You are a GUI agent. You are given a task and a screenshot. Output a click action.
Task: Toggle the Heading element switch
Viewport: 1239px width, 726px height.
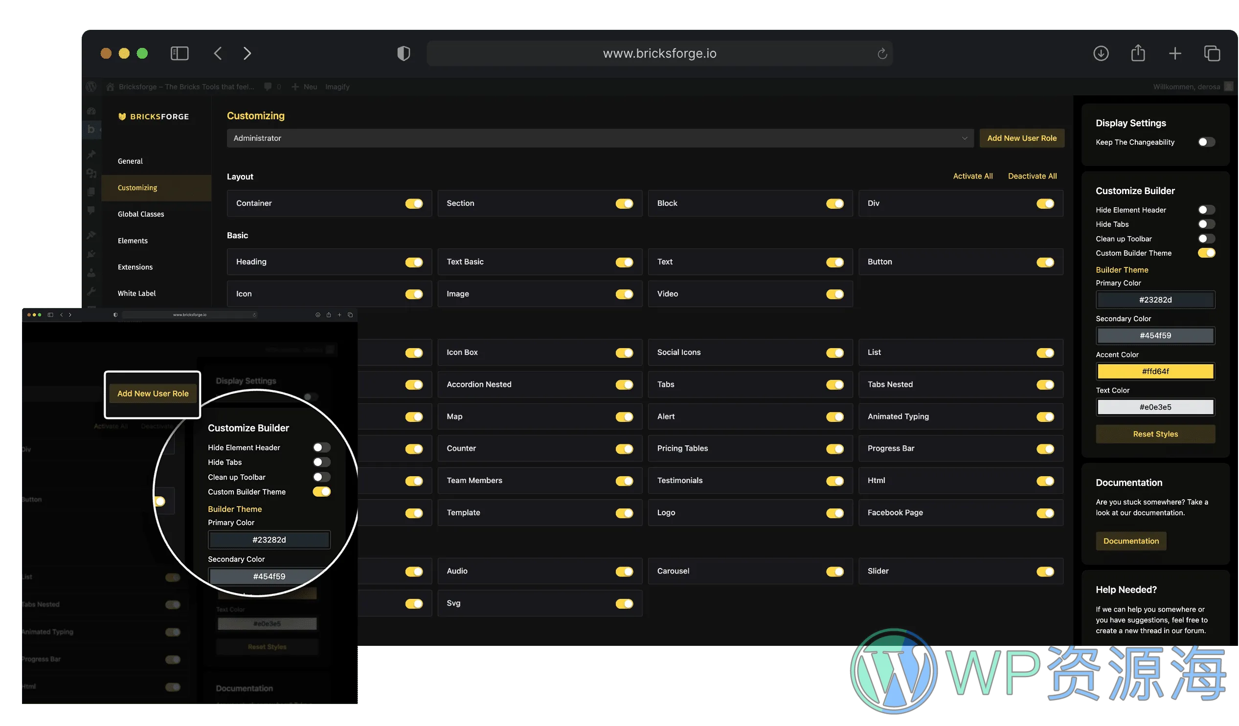point(414,263)
